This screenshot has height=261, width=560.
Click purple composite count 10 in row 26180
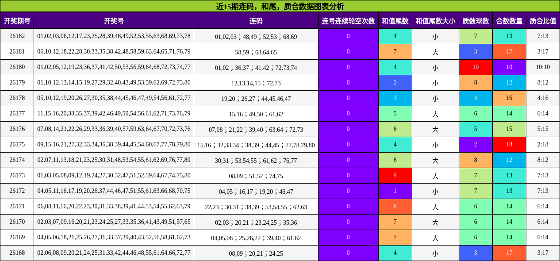tap(509, 67)
